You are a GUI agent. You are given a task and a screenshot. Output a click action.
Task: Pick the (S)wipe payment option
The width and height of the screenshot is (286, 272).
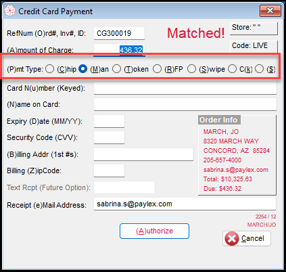191,69
